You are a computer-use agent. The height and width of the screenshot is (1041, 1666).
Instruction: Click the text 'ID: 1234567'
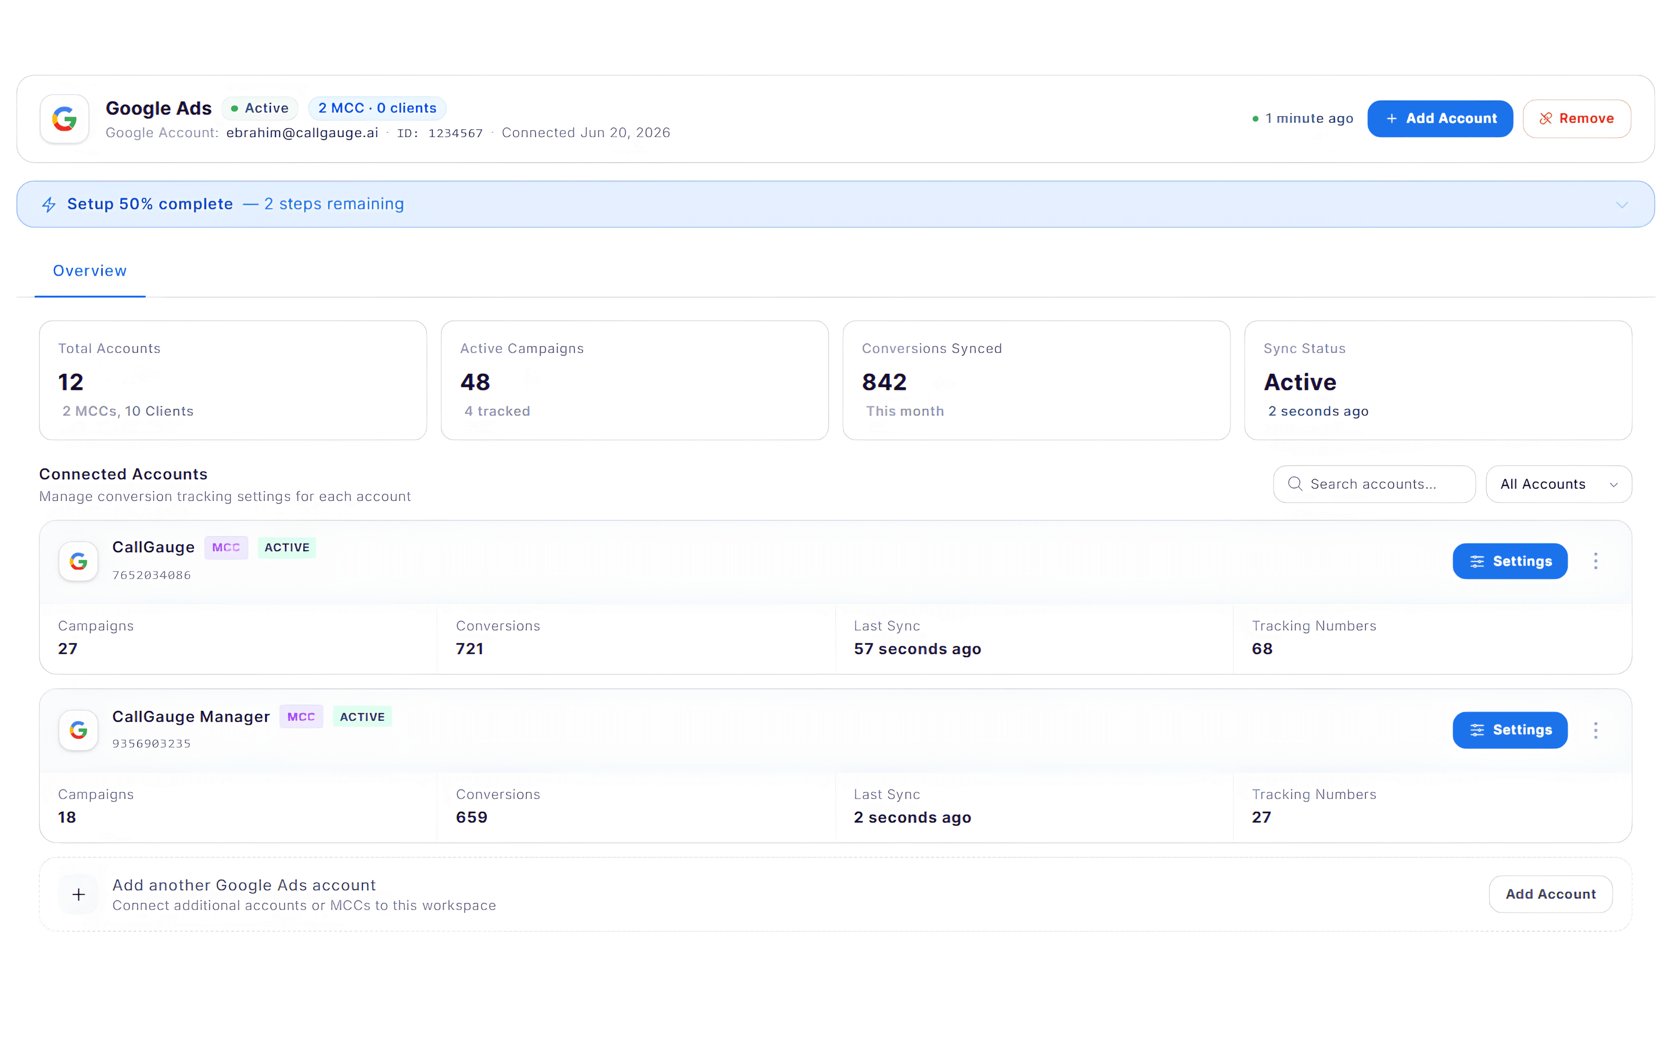click(x=440, y=134)
